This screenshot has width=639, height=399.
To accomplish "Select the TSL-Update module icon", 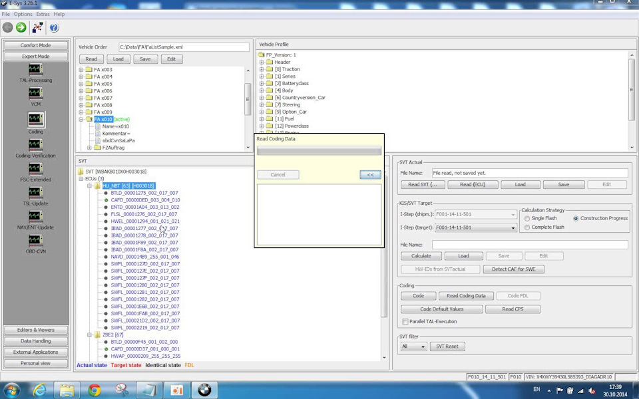I will tap(36, 193).
